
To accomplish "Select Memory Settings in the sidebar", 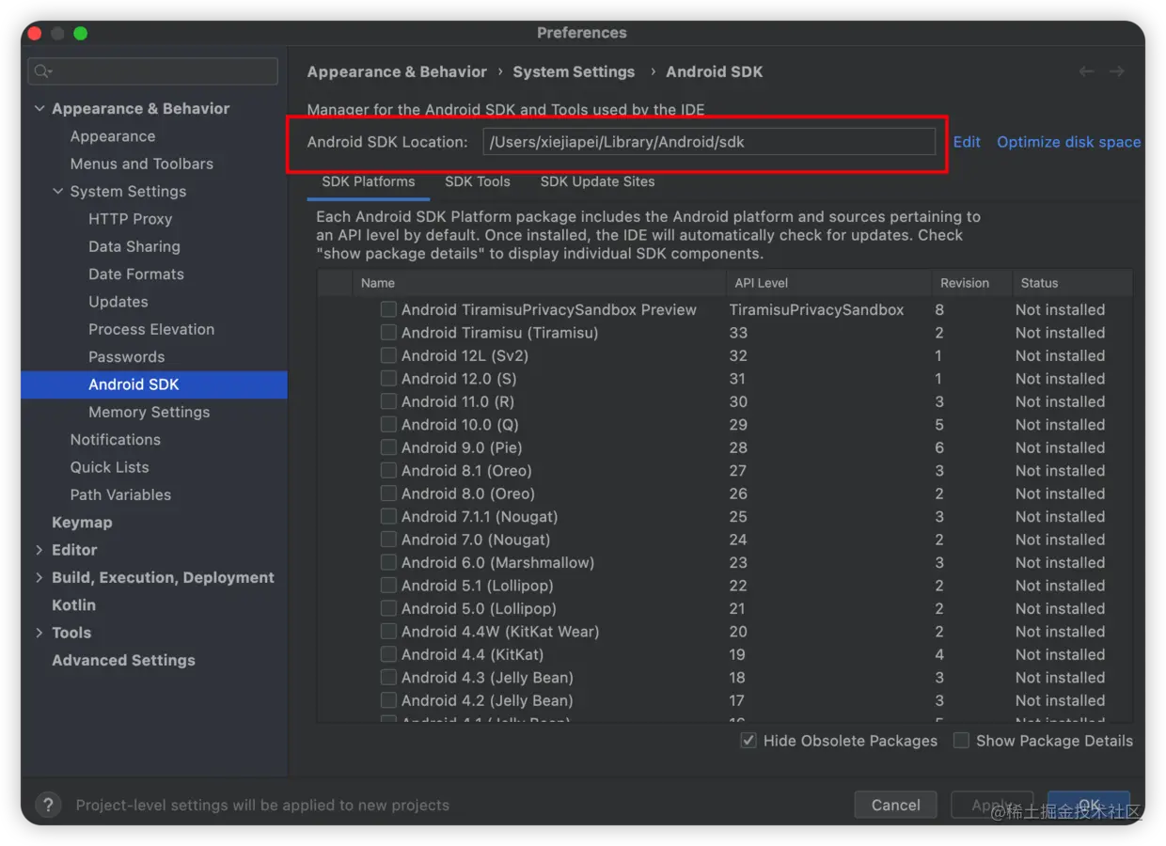I will tap(149, 412).
